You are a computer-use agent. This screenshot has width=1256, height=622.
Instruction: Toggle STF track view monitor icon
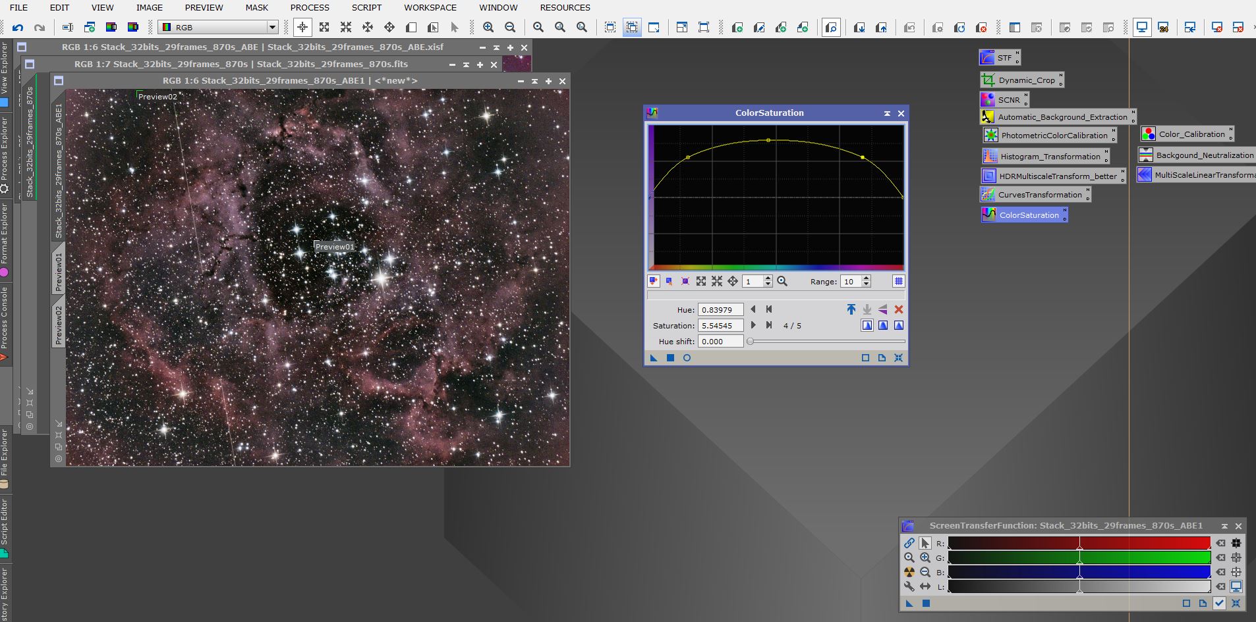point(1236,586)
